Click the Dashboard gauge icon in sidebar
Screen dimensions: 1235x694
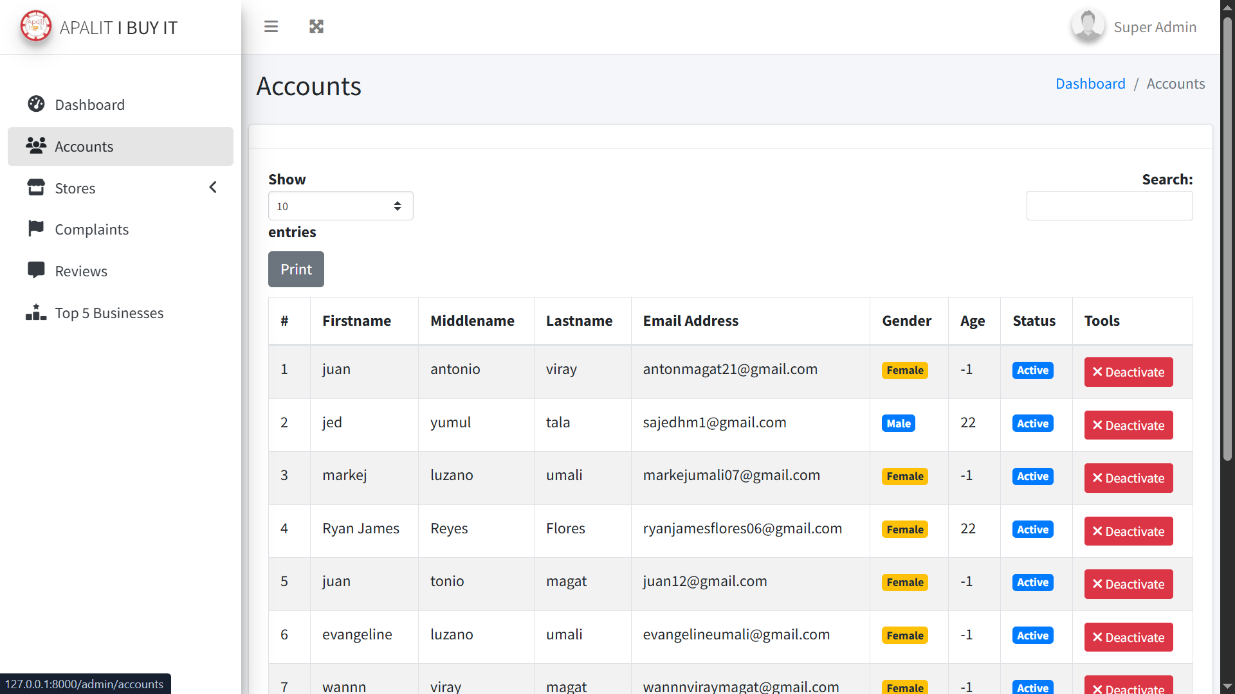(x=36, y=104)
